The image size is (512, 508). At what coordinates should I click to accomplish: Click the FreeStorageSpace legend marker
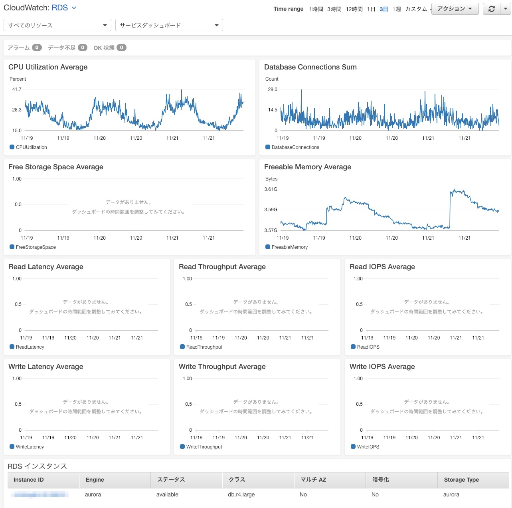(x=12, y=247)
